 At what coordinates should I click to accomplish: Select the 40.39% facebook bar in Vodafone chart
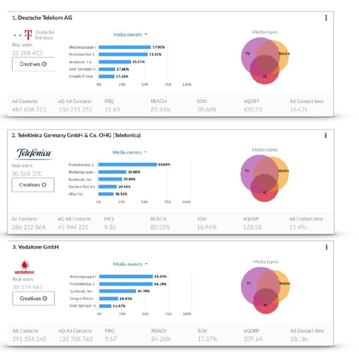pyautogui.click(x=118, y=291)
